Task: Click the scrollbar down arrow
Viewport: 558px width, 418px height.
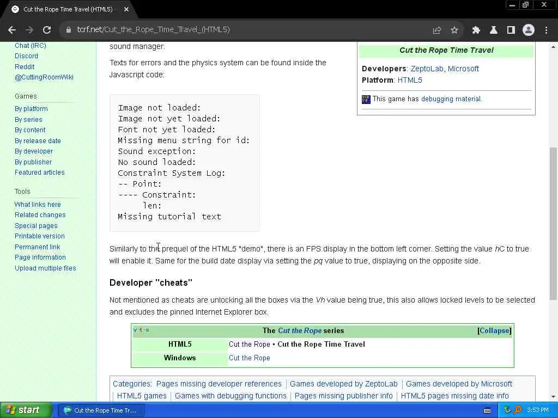Action: tap(554, 397)
